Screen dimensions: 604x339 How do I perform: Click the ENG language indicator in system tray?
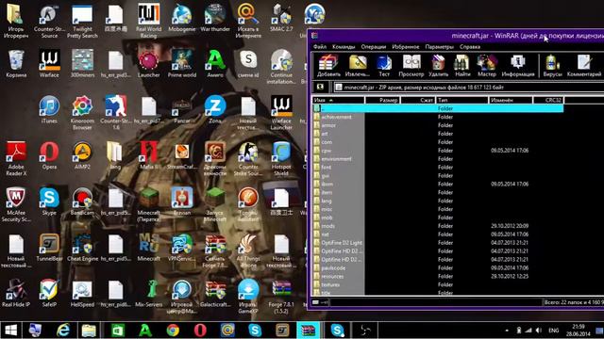coord(554,331)
